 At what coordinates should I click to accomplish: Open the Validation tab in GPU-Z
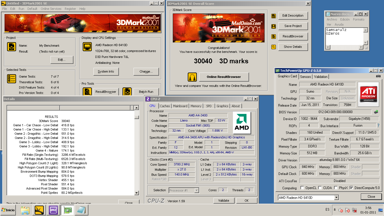tap(321, 77)
